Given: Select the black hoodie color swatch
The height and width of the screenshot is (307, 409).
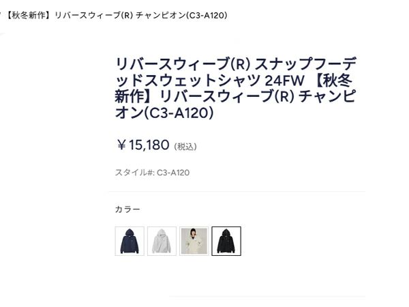Looking at the screenshot, I should click(x=226, y=241).
